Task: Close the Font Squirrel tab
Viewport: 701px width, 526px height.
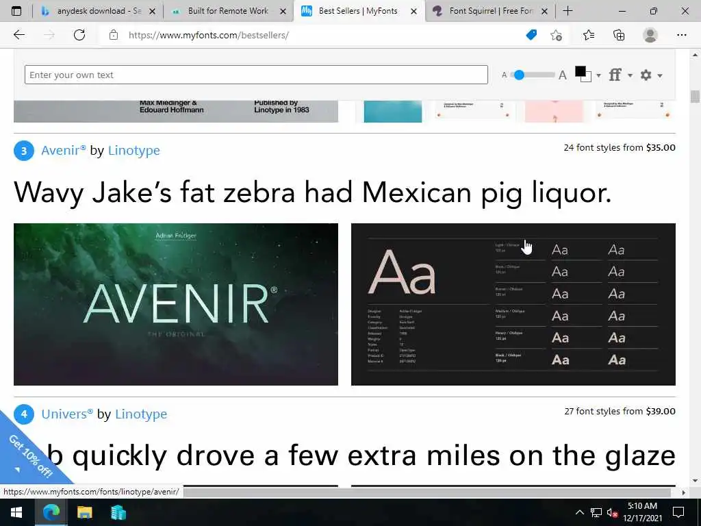Action: click(x=544, y=12)
